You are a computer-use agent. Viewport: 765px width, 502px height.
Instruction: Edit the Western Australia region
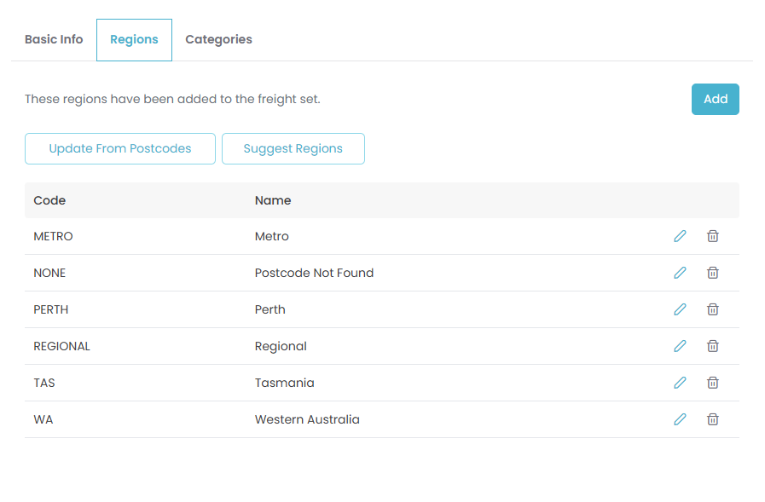click(x=680, y=419)
